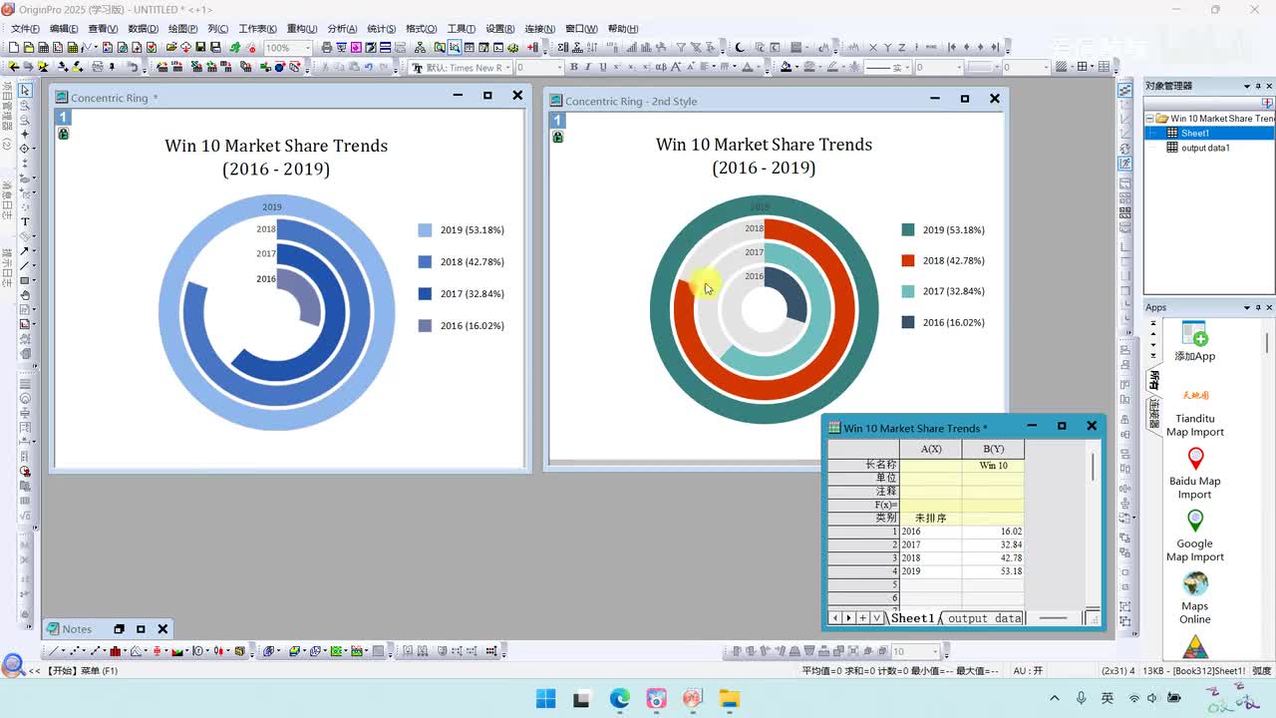The height and width of the screenshot is (718, 1276).
Task: Collapse the Win 10 Market Share Trends folder
Action: [1150, 119]
